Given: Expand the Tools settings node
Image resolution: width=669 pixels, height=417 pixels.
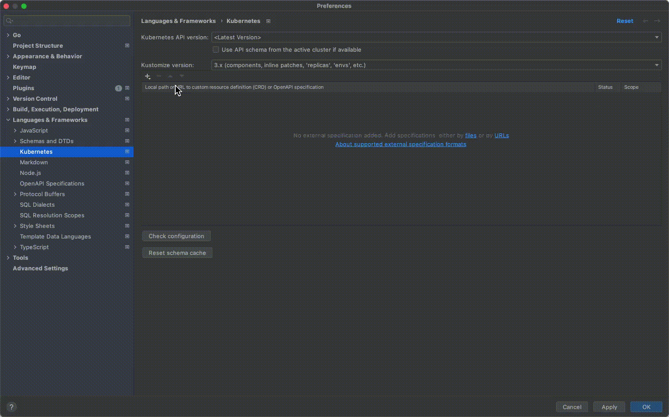Looking at the screenshot, I should 8,258.
